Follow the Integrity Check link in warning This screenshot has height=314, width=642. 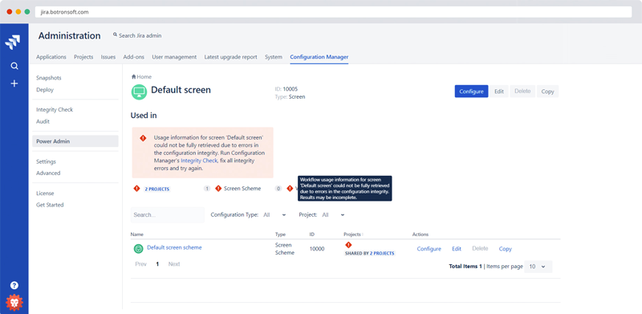(199, 161)
